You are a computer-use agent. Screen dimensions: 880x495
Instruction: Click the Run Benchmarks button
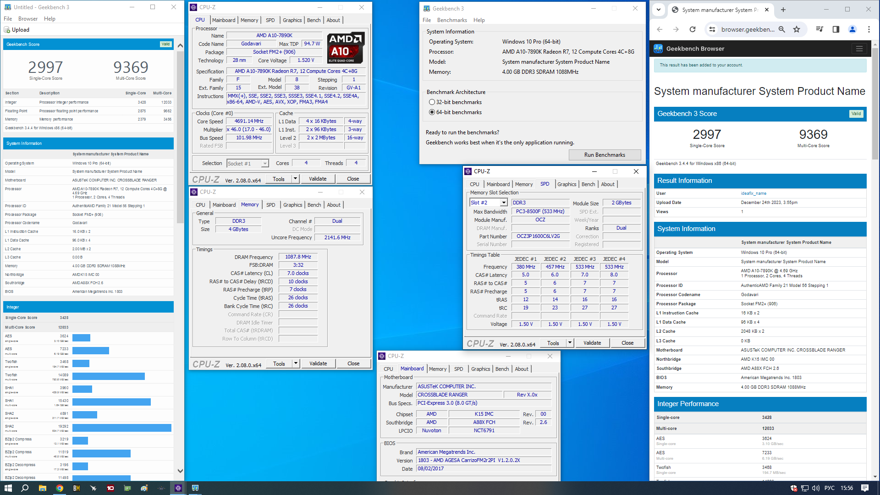(605, 155)
